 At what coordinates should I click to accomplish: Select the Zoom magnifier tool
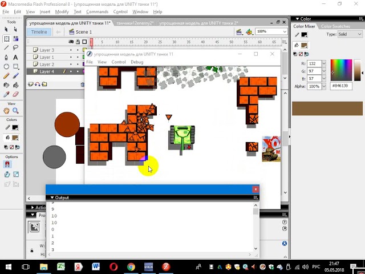click(x=15, y=111)
